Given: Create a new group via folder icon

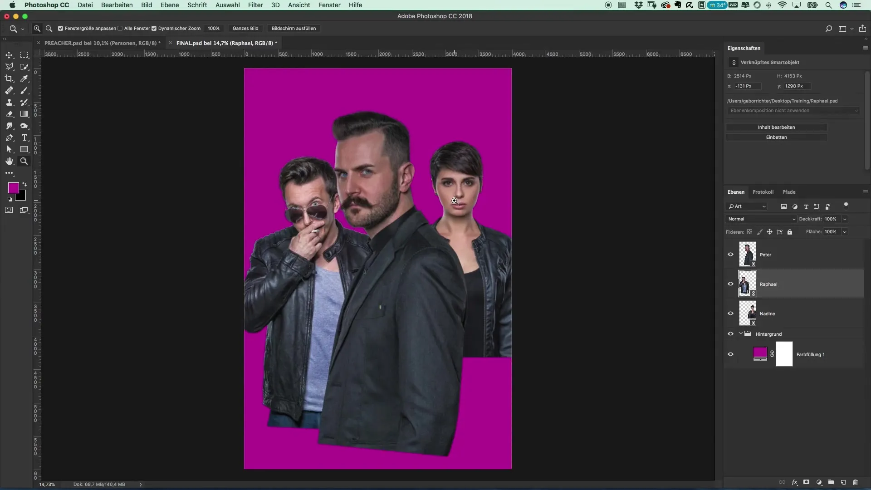Looking at the screenshot, I should (x=831, y=482).
